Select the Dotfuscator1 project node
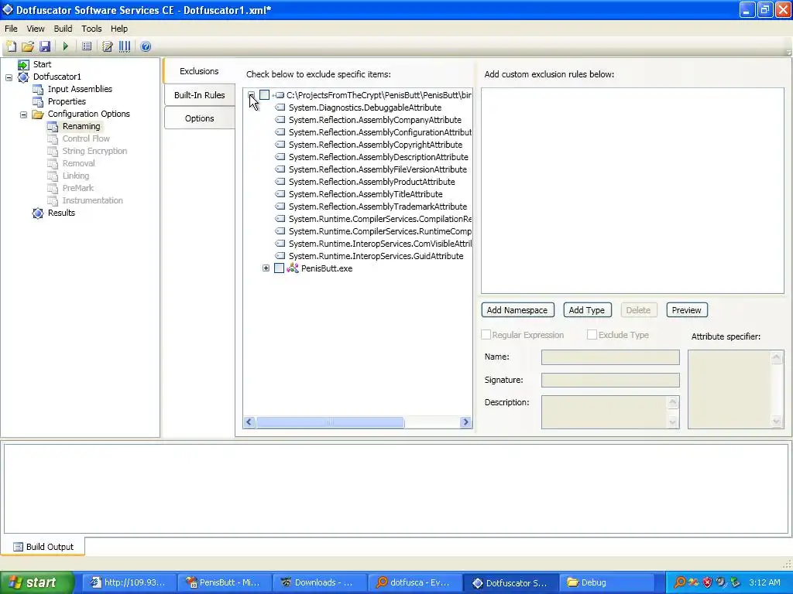This screenshot has height=594, width=793. (x=57, y=77)
